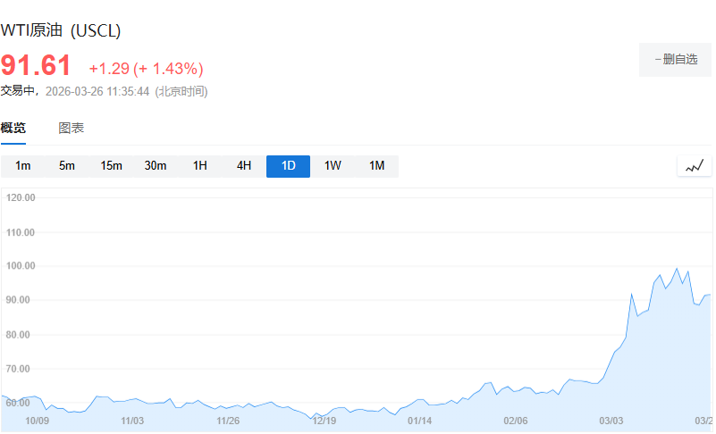This screenshot has width=716, height=434.
Task: Open the chart type line icon
Action: tap(695, 166)
